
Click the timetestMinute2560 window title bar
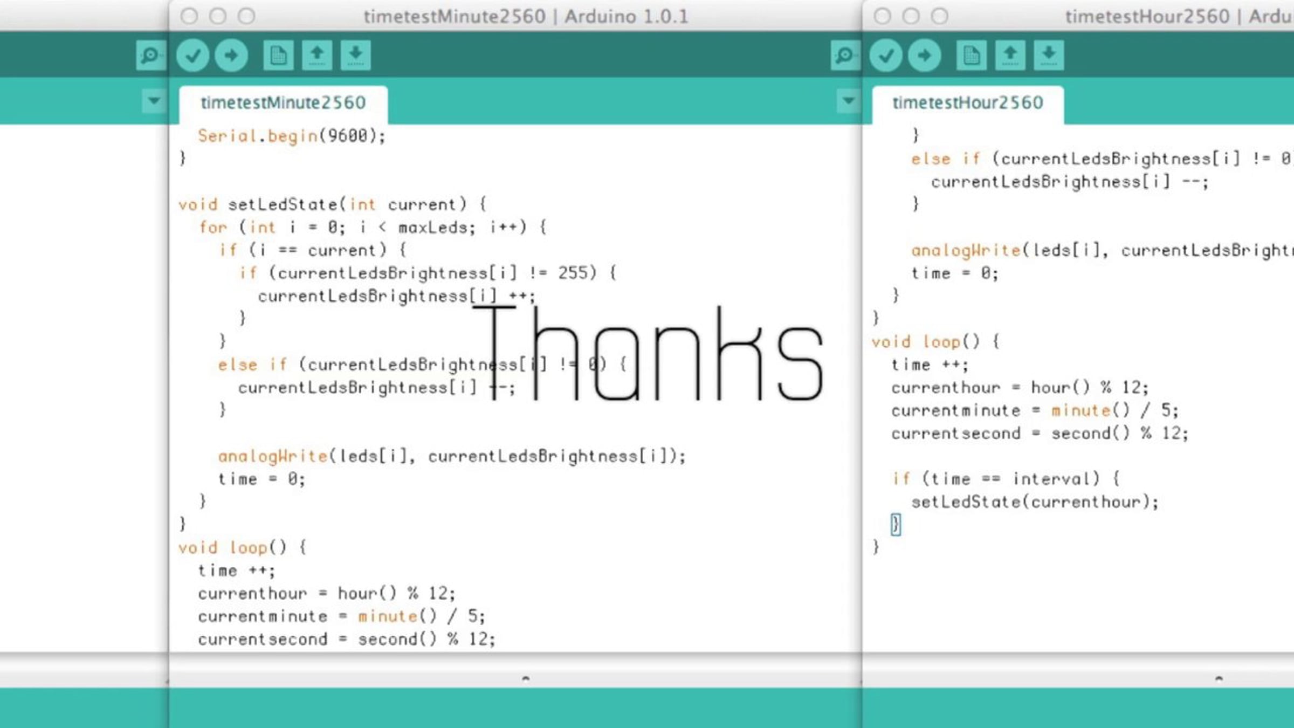coord(526,16)
